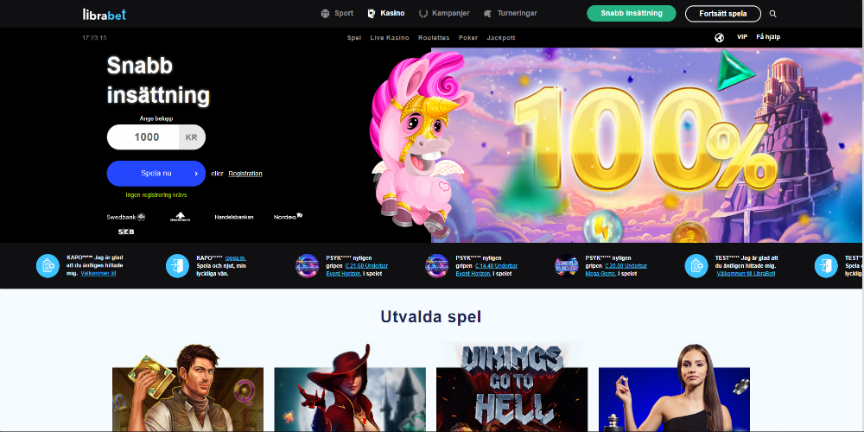Open the Librabet home logo

[x=105, y=14]
